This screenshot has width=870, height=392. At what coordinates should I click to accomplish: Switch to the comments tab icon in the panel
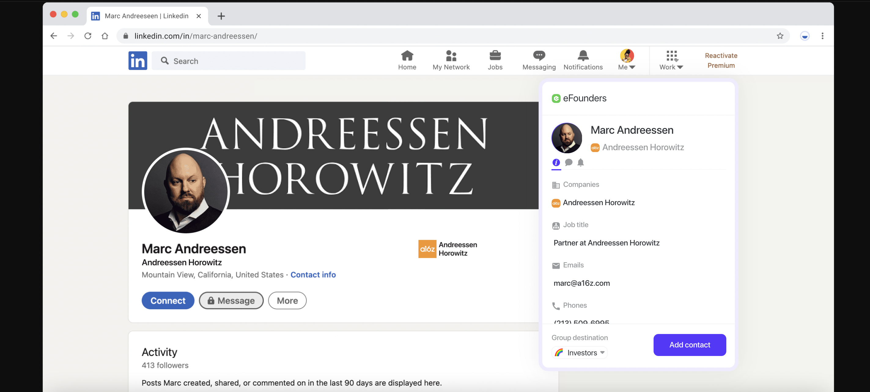point(568,163)
